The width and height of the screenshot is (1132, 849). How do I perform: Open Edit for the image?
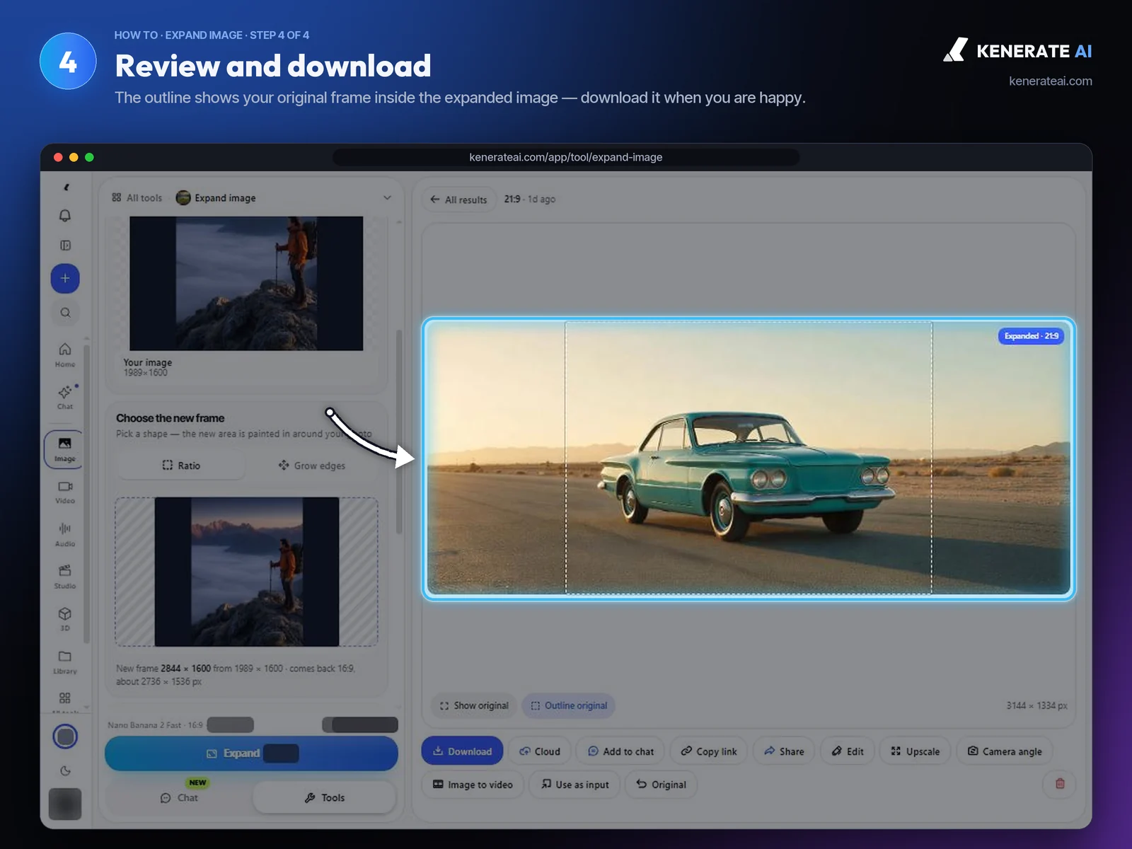(848, 751)
